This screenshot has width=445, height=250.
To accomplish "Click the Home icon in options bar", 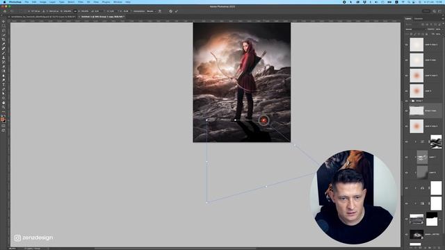I will click(x=5, y=11).
